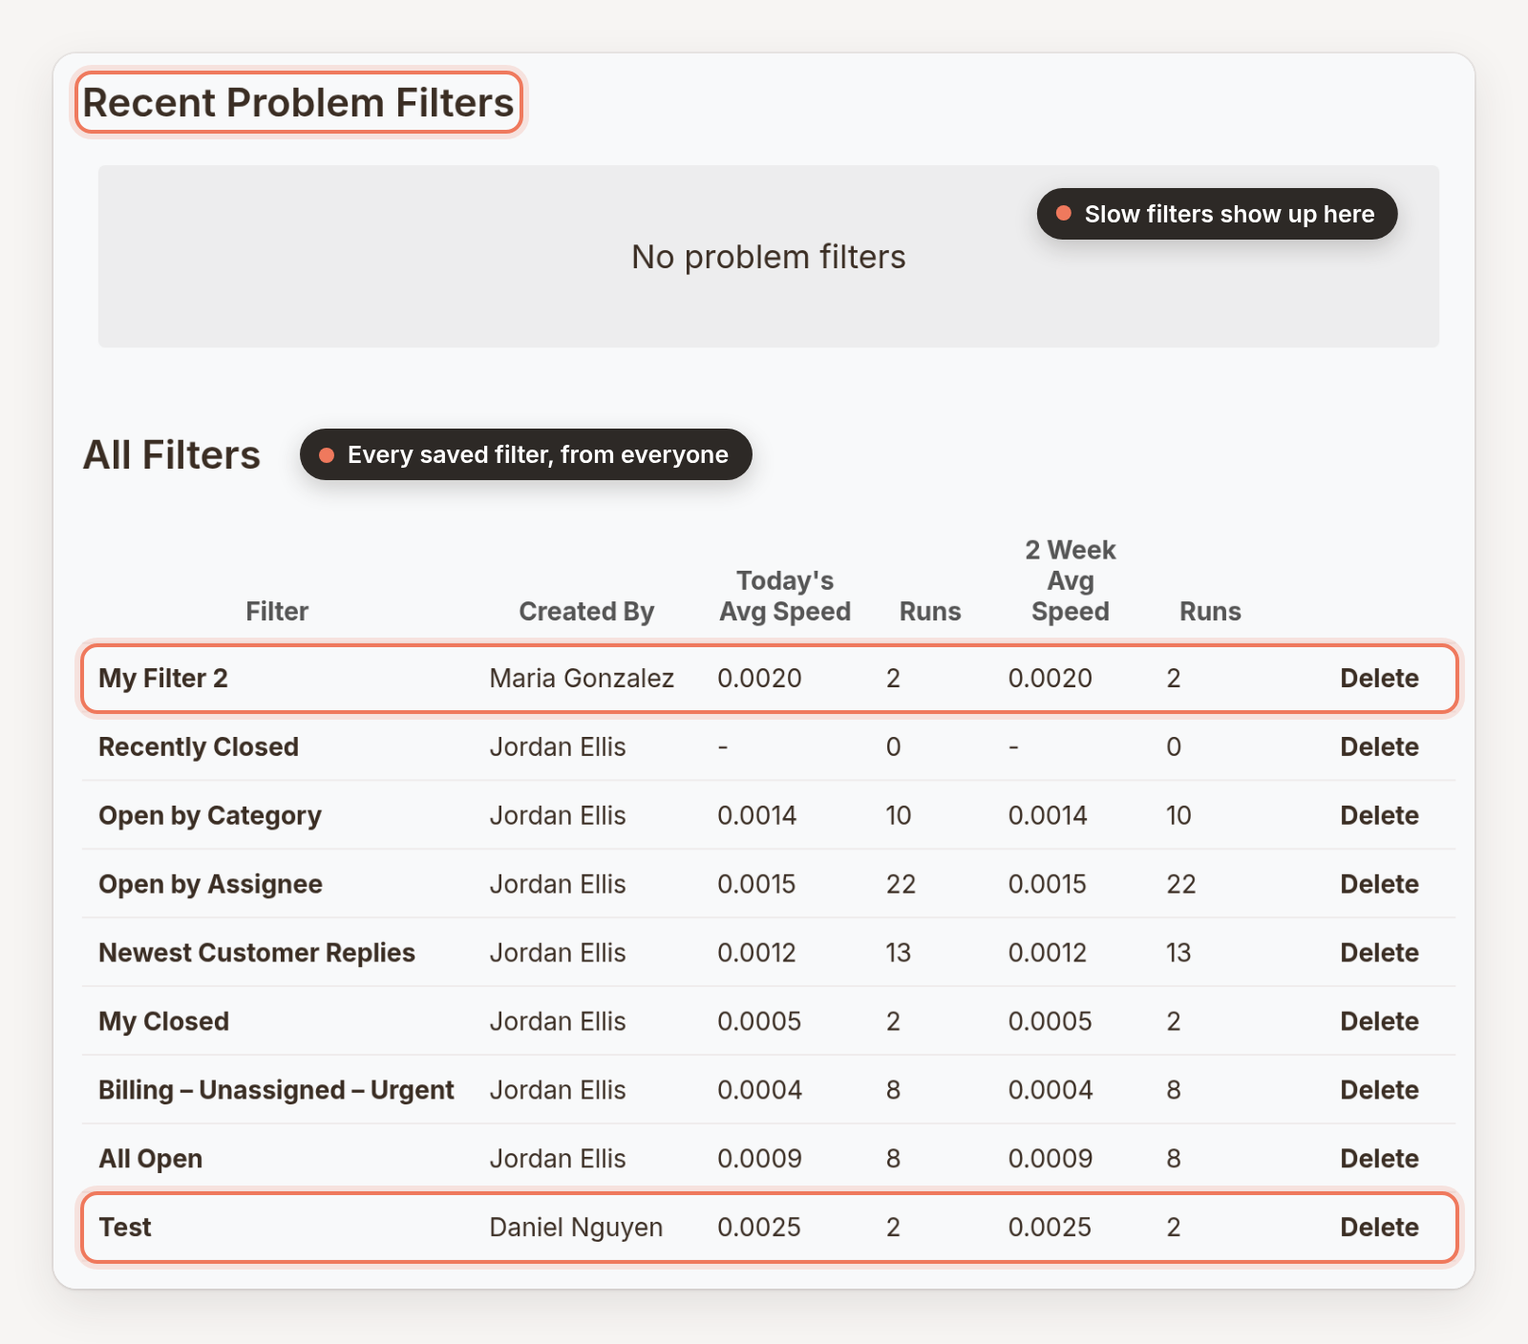
Task: Click Every saved filter, from everyone tooltip
Action: (x=526, y=454)
